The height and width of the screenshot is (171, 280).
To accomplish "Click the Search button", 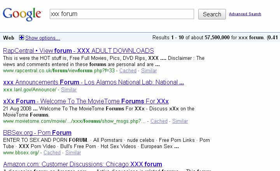I will (212, 14).
